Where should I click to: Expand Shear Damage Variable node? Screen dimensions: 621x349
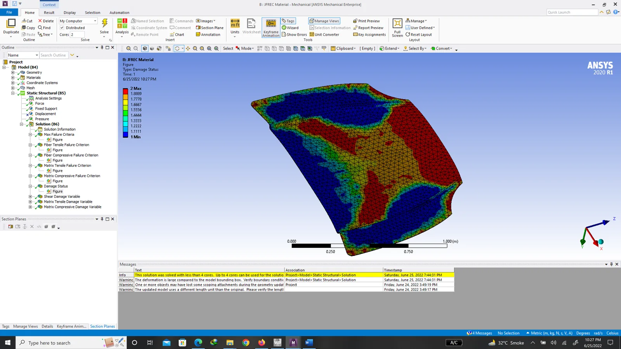click(30, 197)
